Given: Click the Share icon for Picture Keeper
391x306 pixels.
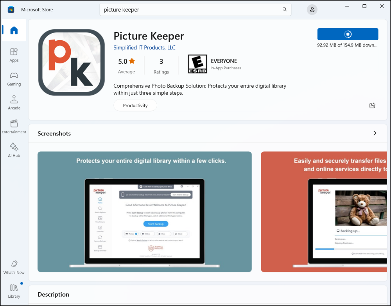Looking at the screenshot, I should point(372,105).
